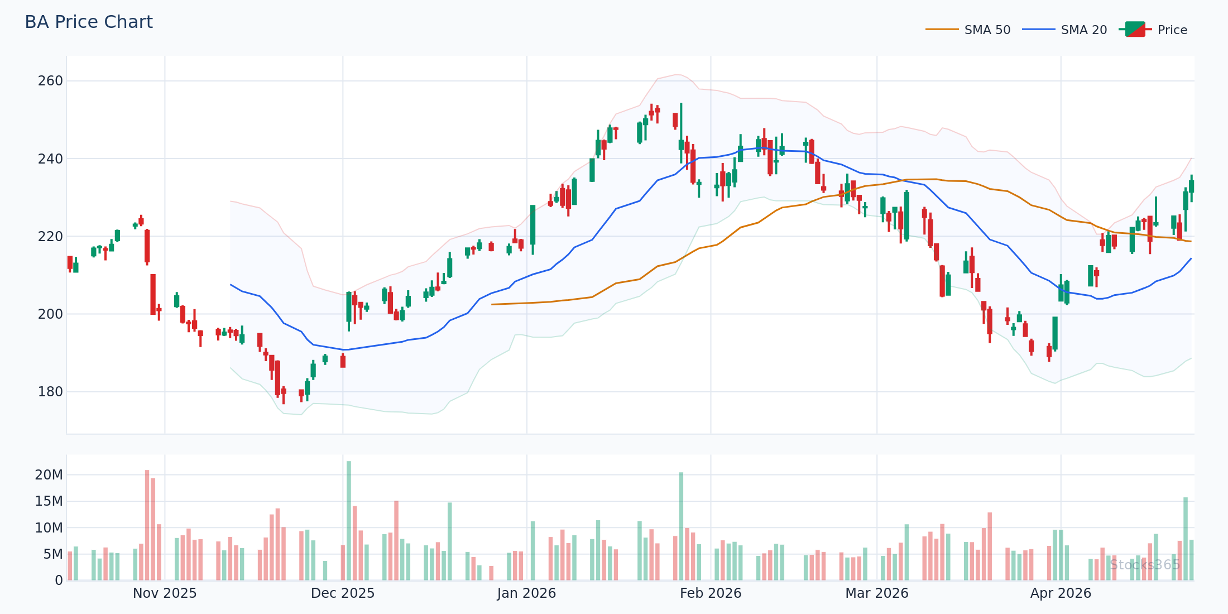Select the BA Price Chart title
The height and width of the screenshot is (614, 1228).
[88, 21]
